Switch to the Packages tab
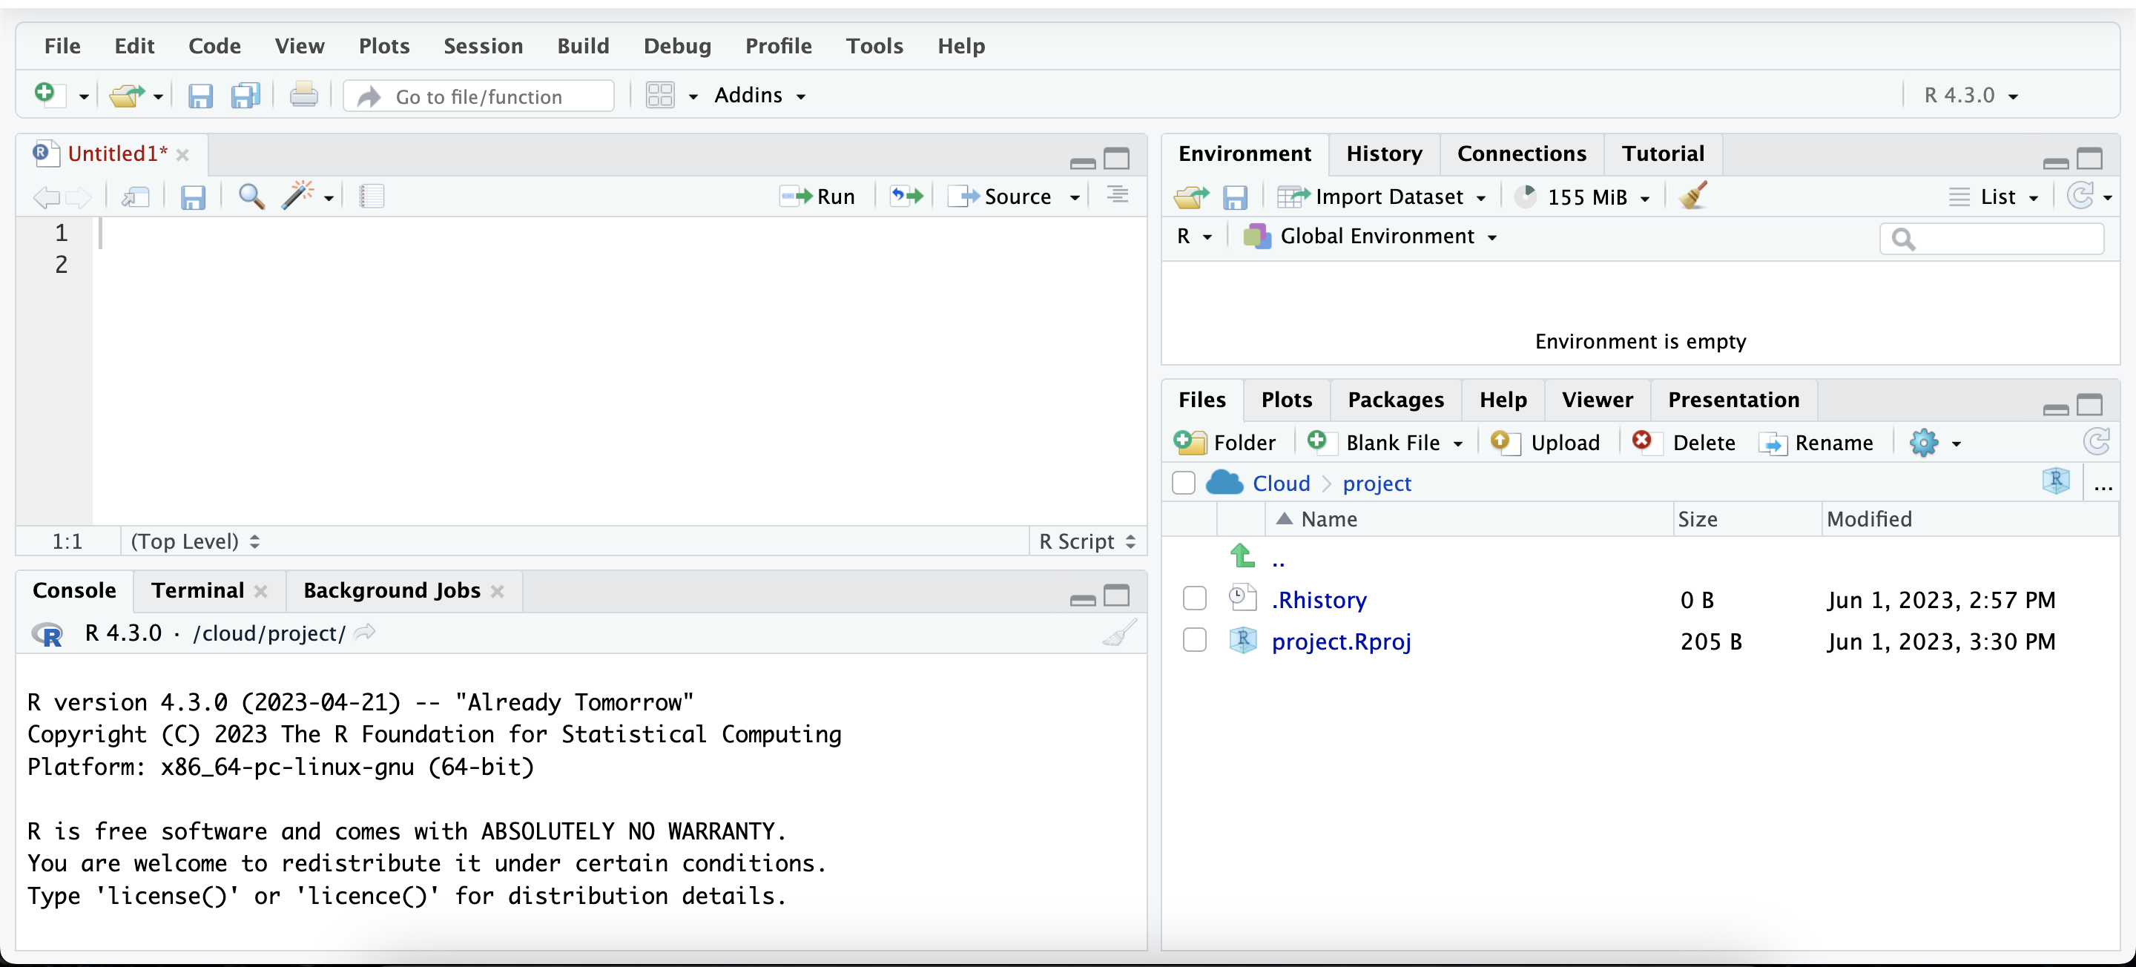Viewport: 2136px width, 967px height. 1396,399
